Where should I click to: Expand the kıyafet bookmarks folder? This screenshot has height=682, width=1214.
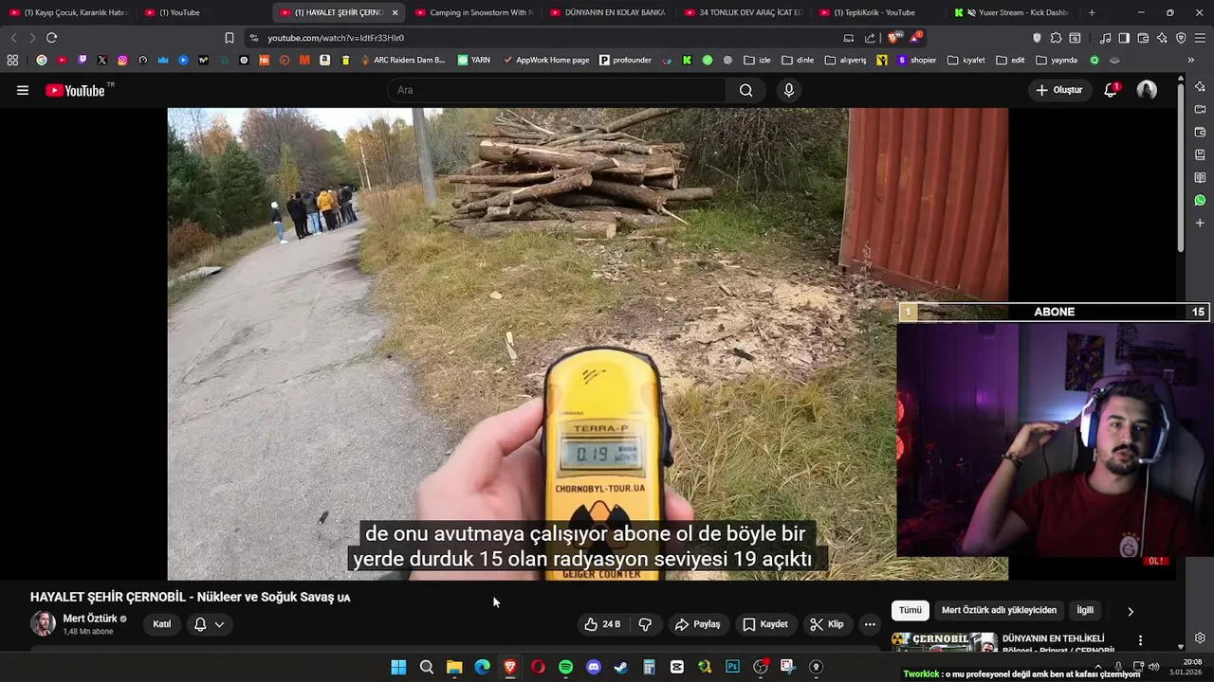click(x=966, y=60)
